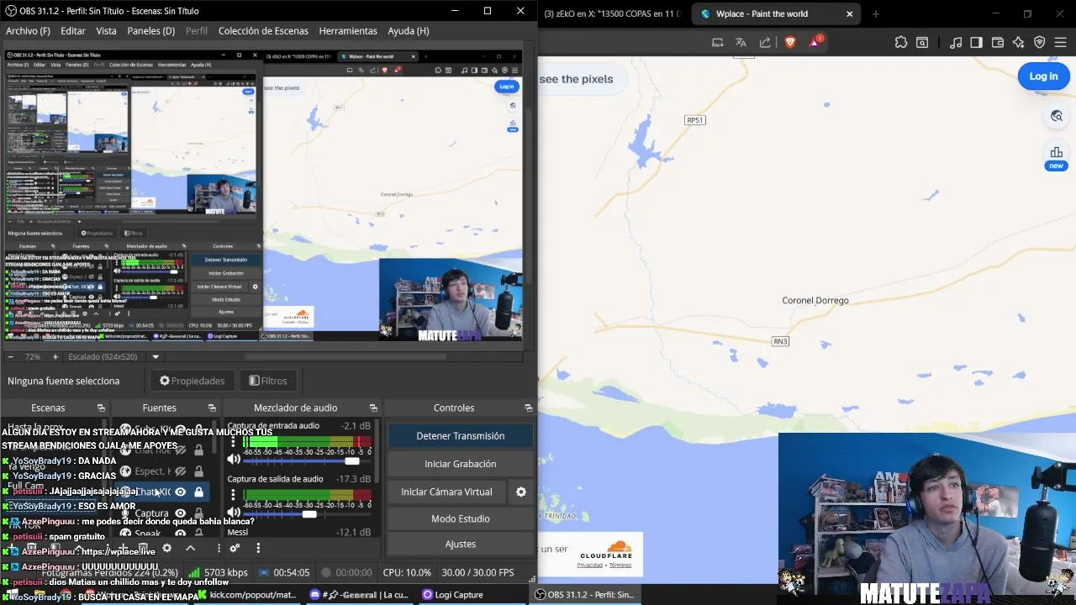Open the Ayuda menu

coord(409,30)
